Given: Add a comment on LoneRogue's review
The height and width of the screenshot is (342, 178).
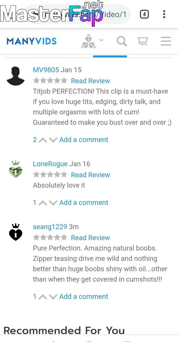Looking at the screenshot, I should (x=84, y=202).
